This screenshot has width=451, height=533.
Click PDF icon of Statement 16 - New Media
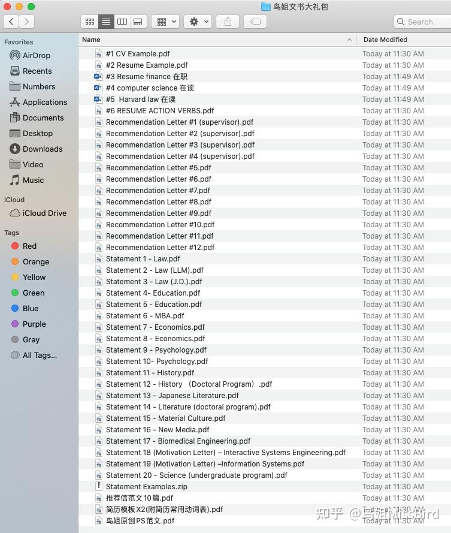pyautogui.click(x=98, y=430)
